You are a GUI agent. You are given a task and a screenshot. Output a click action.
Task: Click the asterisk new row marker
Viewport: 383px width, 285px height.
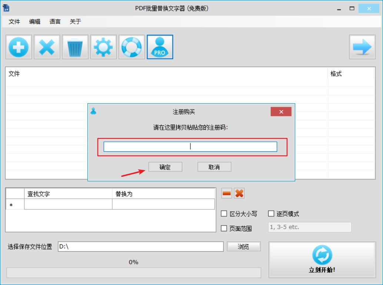[x=11, y=205]
